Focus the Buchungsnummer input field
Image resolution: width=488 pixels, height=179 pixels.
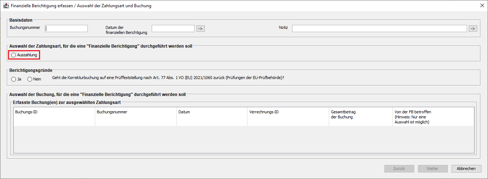(66, 29)
